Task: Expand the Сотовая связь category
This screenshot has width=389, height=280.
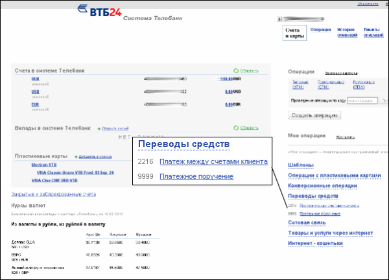Action: pos(307,223)
